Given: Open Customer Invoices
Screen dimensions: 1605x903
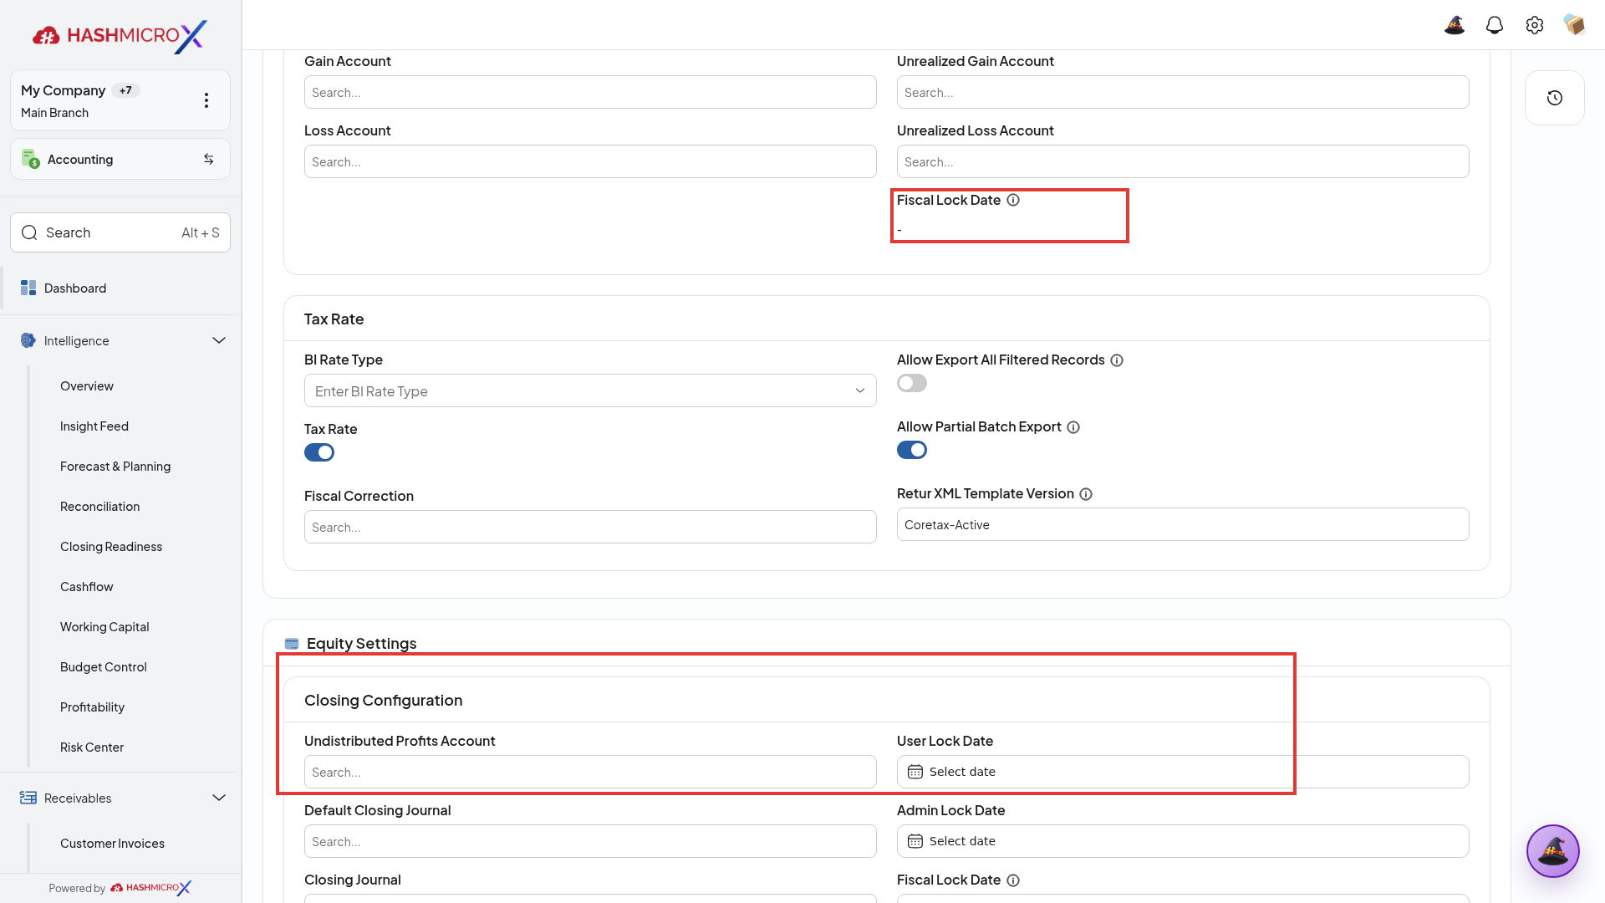Looking at the screenshot, I should tap(112, 844).
